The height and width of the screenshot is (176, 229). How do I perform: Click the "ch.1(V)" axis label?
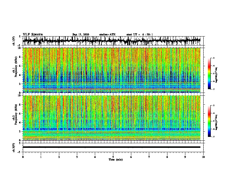[14, 41]
